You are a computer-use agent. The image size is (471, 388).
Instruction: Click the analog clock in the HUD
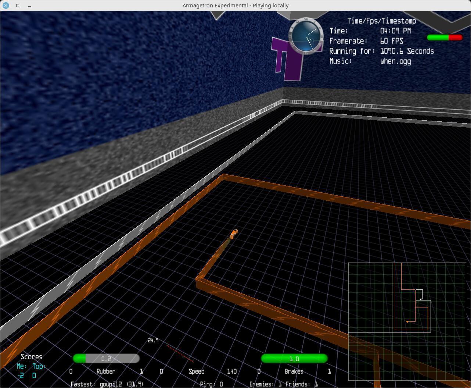306,36
